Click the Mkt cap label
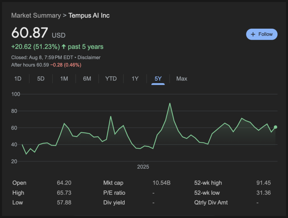The image size is (288, 218). [x=113, y=183]
